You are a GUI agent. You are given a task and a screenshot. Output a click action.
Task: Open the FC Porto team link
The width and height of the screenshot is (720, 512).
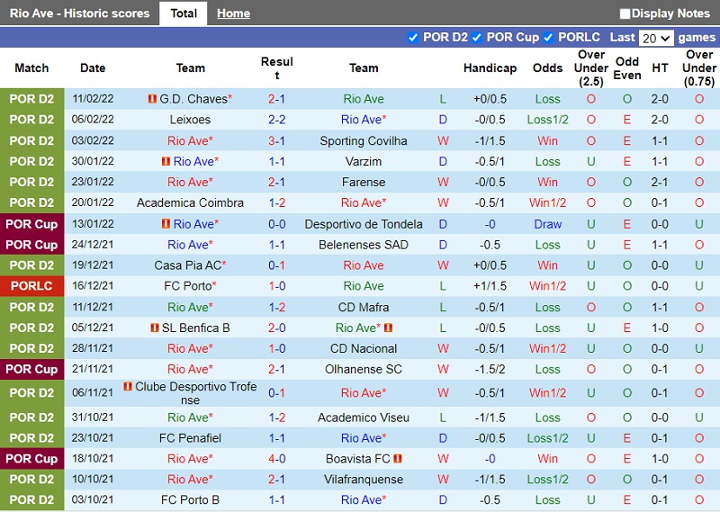pyautogui.click(x=187, y=286)
